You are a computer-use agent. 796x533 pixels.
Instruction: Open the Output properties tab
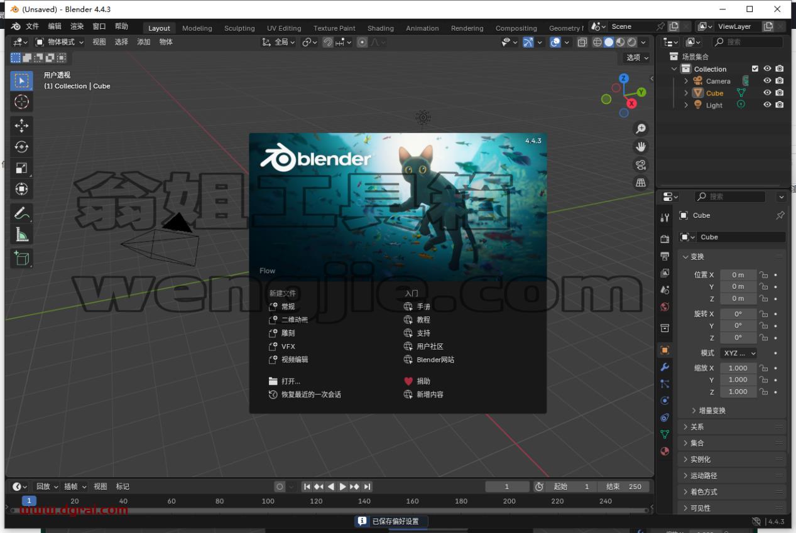(x=665, y=256)
